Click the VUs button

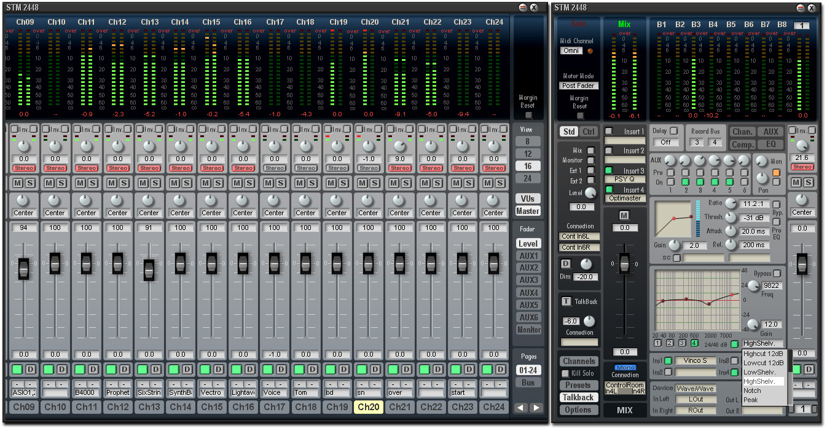528,199
